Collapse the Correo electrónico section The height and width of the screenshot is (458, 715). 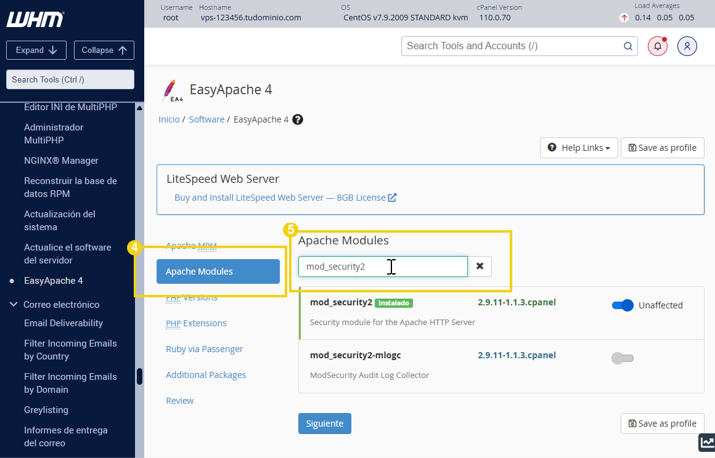click(x=14, y=304)
